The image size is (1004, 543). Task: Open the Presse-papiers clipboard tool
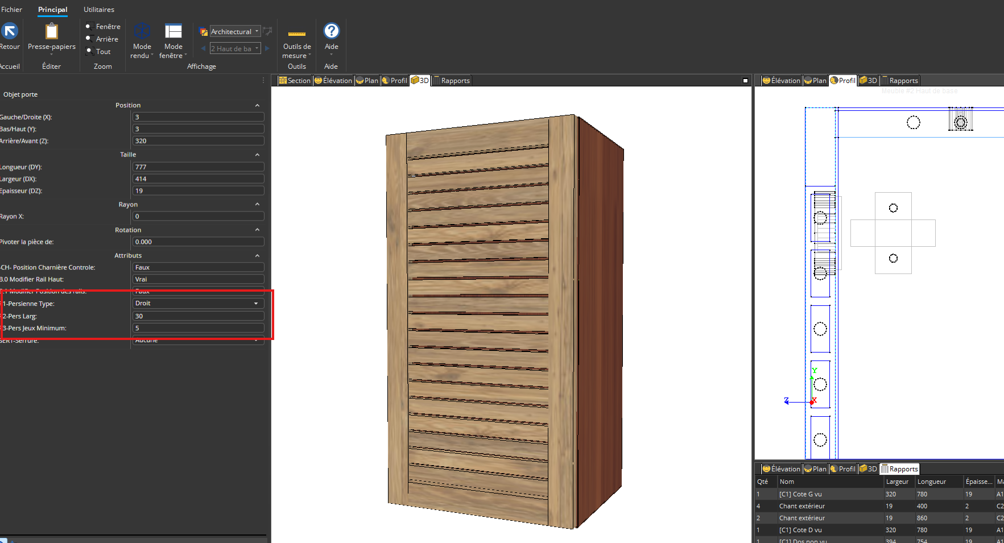52,31
